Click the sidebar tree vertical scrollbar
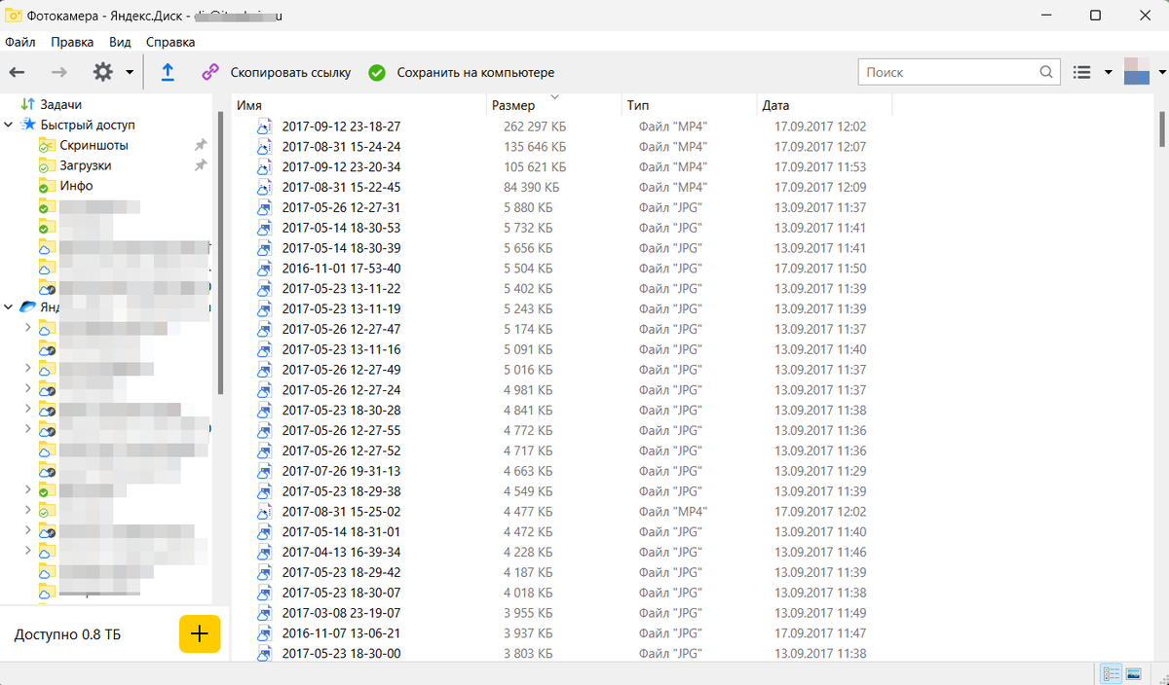1169x685 pixels. tap(221, 252)
